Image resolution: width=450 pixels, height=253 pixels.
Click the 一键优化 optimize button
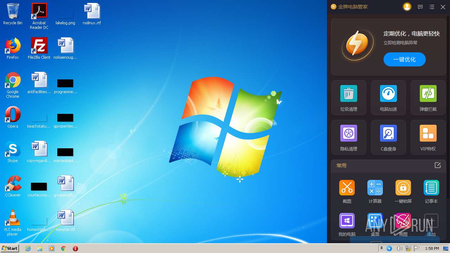click(x=404, y=59)
